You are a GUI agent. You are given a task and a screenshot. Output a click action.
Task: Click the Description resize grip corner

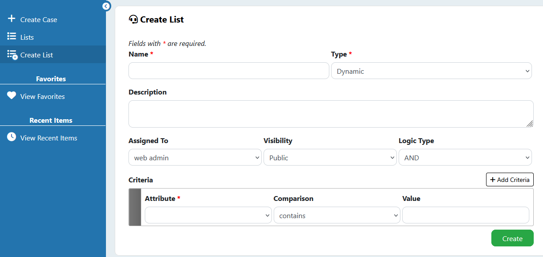[x=530, y=124]
